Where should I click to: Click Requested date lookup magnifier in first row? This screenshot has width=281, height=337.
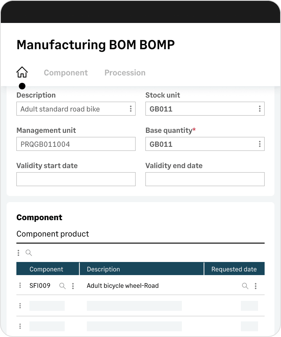(x=245, y=286)
